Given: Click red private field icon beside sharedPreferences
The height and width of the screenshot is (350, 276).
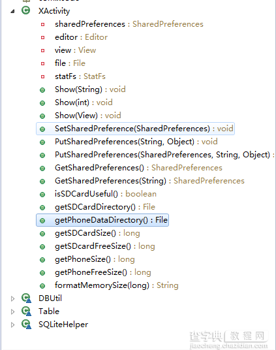Looking at the screenshot, I should 42,24.
